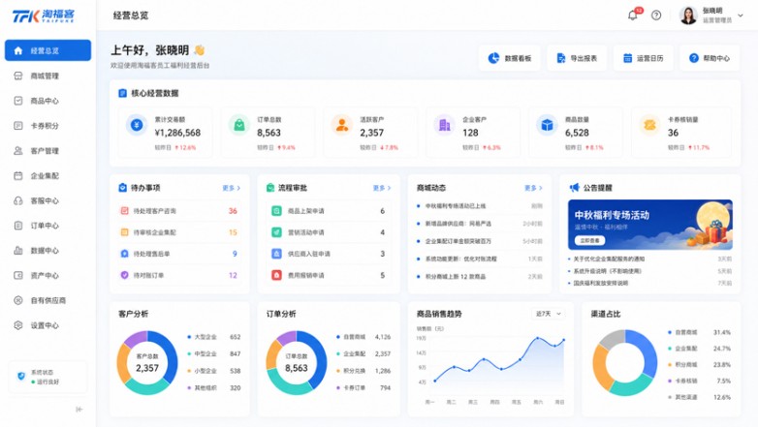Screen dimensions: 758x427
Task: Expand 更多 in the 商城动态 card
Action: tap(534, 188)
